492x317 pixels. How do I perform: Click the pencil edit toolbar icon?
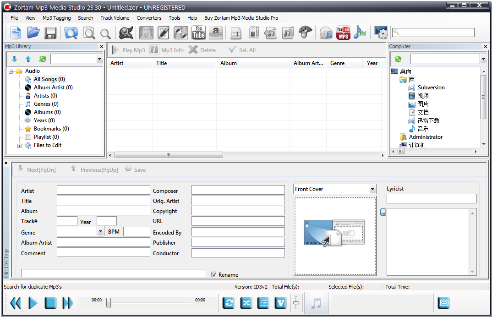164,33
